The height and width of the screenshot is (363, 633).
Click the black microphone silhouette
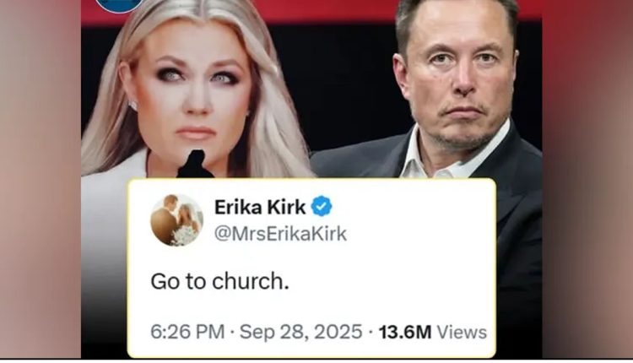(x=195, y=165)
